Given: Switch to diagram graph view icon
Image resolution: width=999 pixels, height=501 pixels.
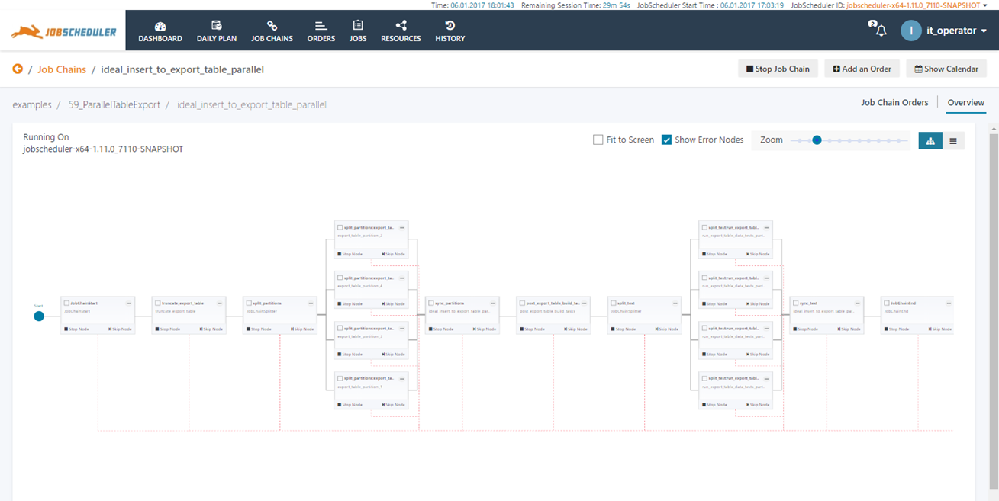Looking at the screenshot, I should 930,140.
